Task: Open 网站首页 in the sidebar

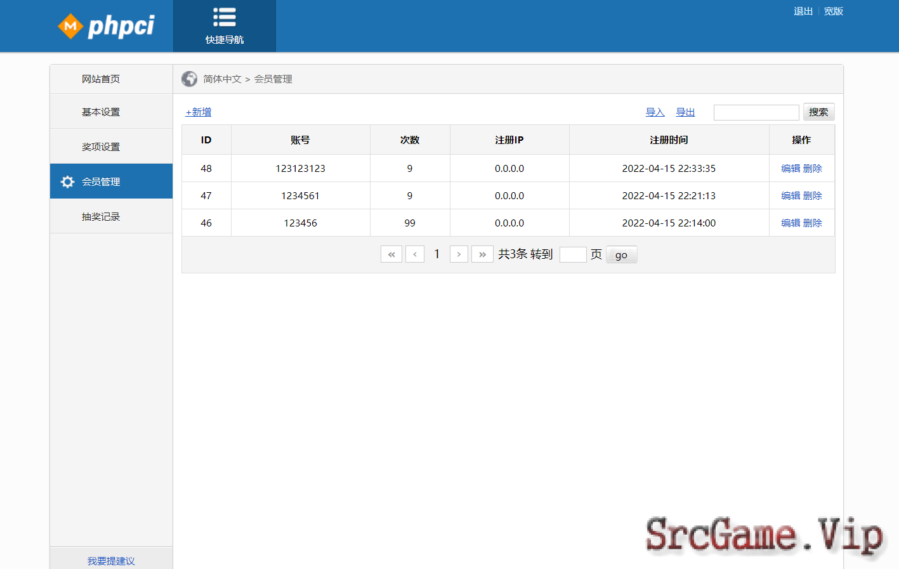Action: click(101, 79)
